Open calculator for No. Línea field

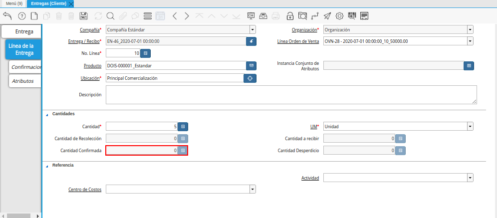coord(146,53)
